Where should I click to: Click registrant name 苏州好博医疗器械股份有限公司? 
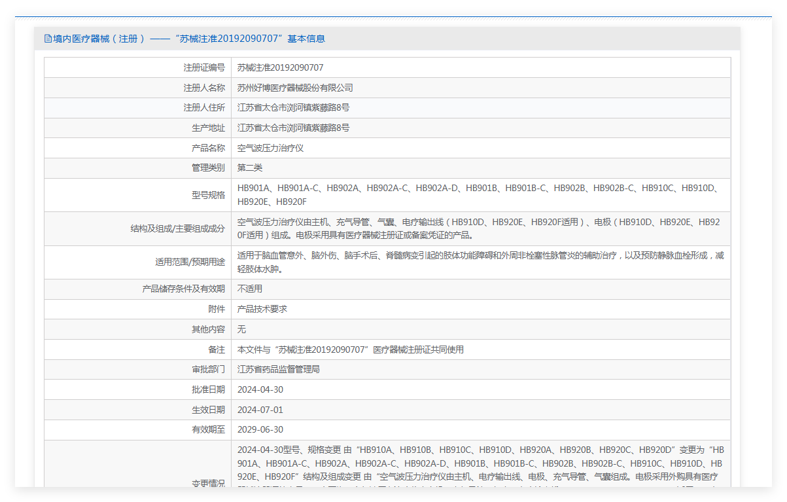(x=295, y=88)
